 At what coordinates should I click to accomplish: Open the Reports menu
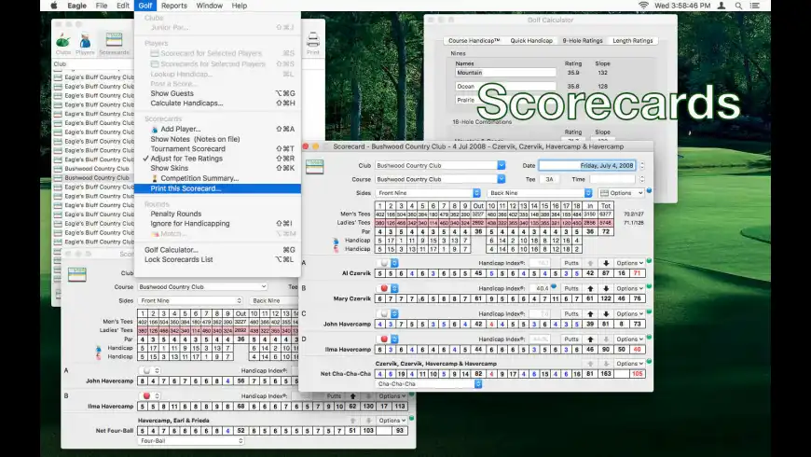[x=173, y=6]
